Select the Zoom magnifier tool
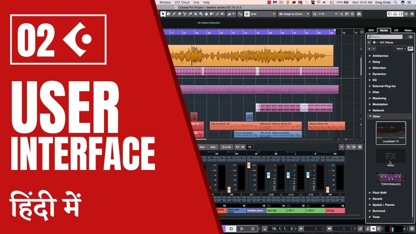 (x=201, y=14)
